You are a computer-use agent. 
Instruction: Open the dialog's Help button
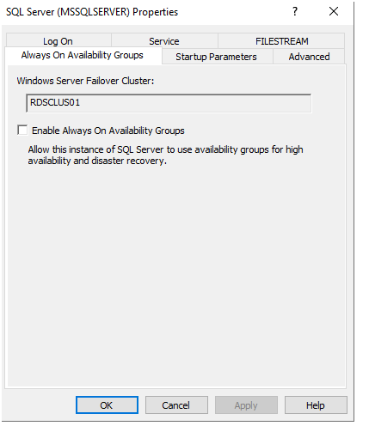[316, 405]
